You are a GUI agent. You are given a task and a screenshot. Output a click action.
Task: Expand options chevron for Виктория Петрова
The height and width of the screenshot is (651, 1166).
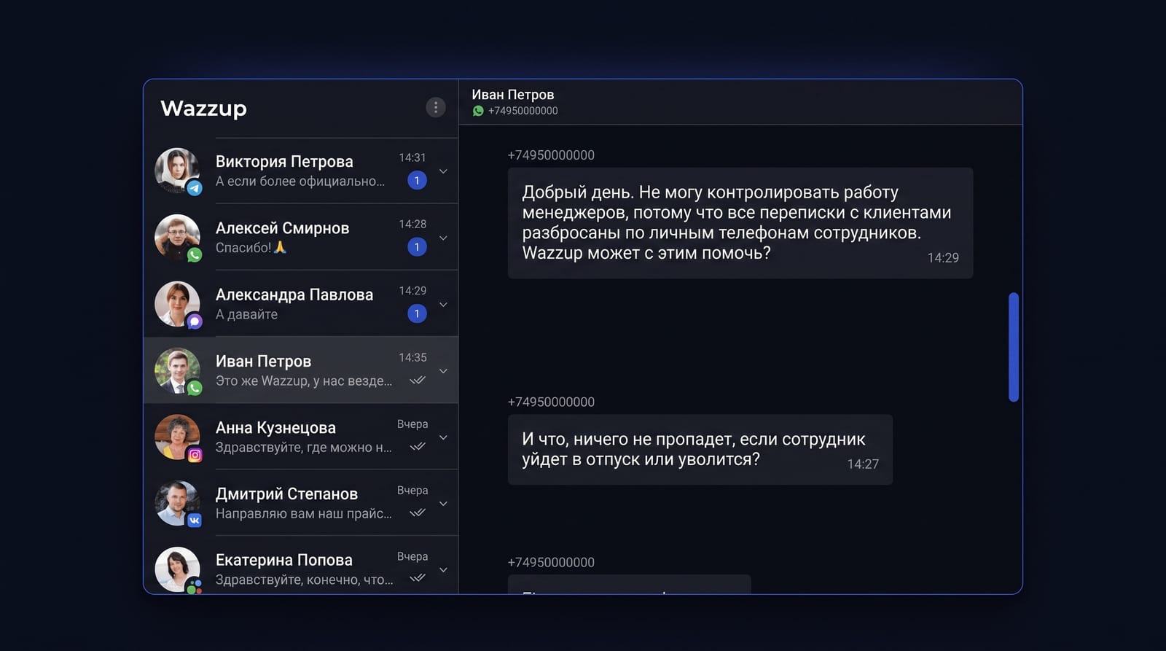coord(443,171)
